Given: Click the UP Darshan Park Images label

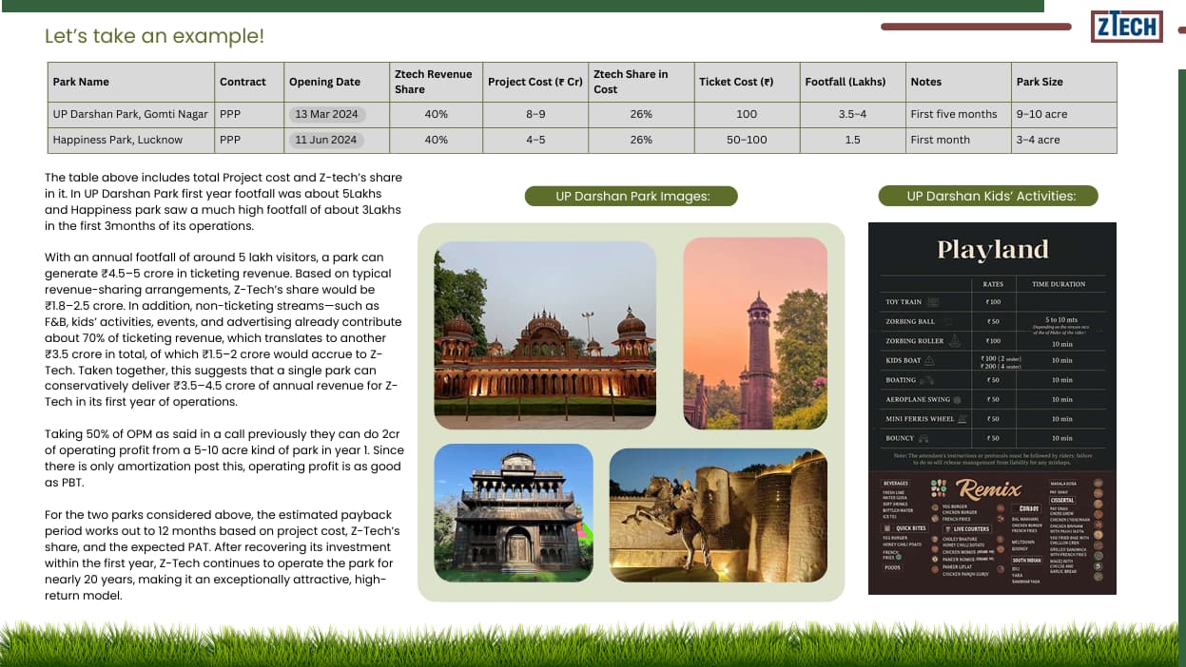Looking at the screenshot, I should 632,197.
